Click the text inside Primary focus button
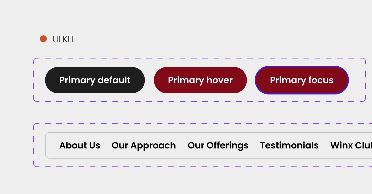This screenshot has height=194, width=372. [302, 80]
